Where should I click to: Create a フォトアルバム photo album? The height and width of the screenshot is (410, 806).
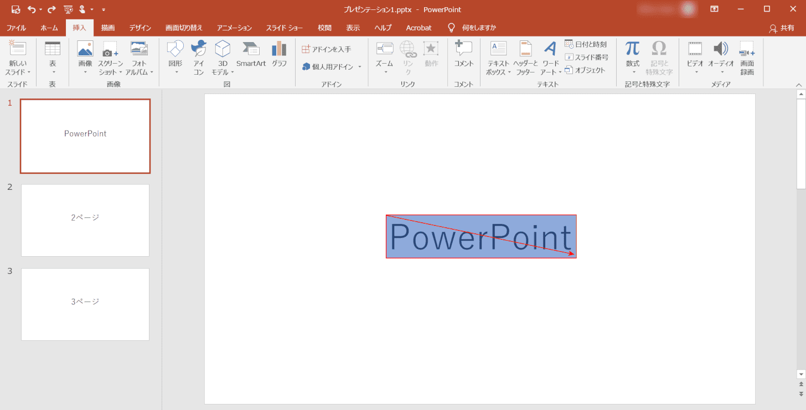(x=139, y=58)
